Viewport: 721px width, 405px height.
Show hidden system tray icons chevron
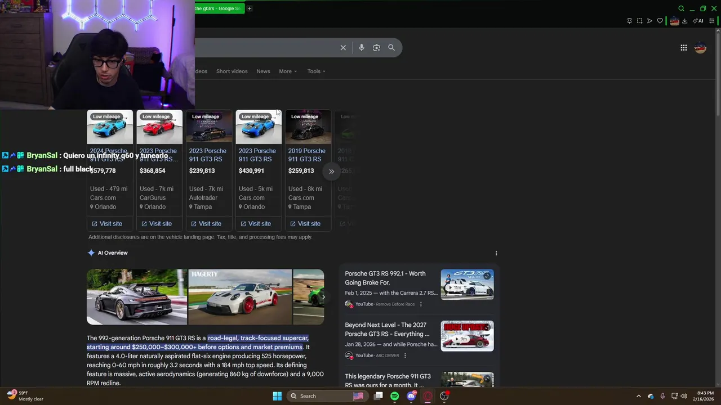[x=638, y=396]
